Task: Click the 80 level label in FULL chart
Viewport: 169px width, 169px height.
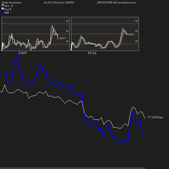Action: [x=137, y=21]
